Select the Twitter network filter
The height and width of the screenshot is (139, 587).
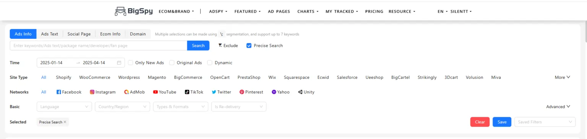point(221,92)
